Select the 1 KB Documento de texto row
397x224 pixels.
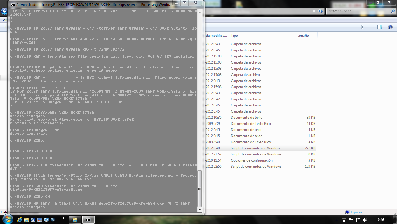point(260,136)
